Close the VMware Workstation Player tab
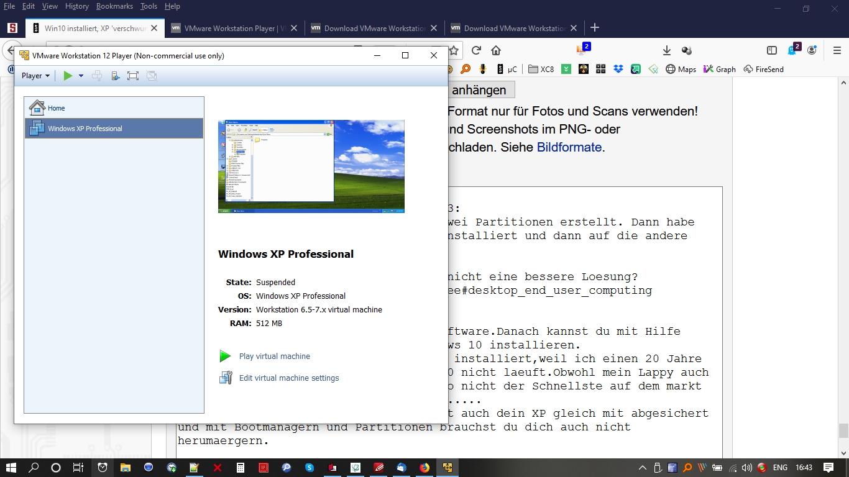The image size is (849, 477). pyautogui.click(x=294, y=28)
